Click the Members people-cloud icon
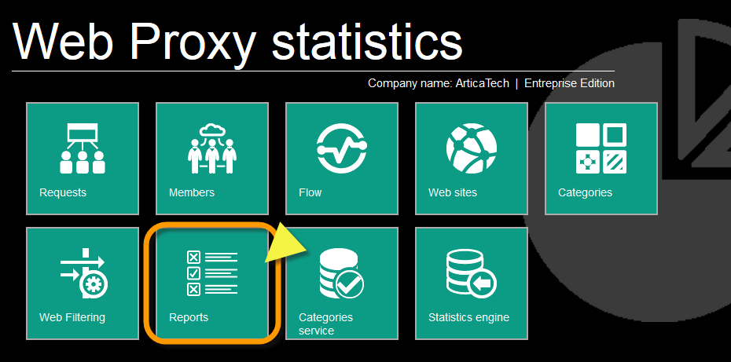The width and height of the screenshot is (731, 362). (212, 148)
